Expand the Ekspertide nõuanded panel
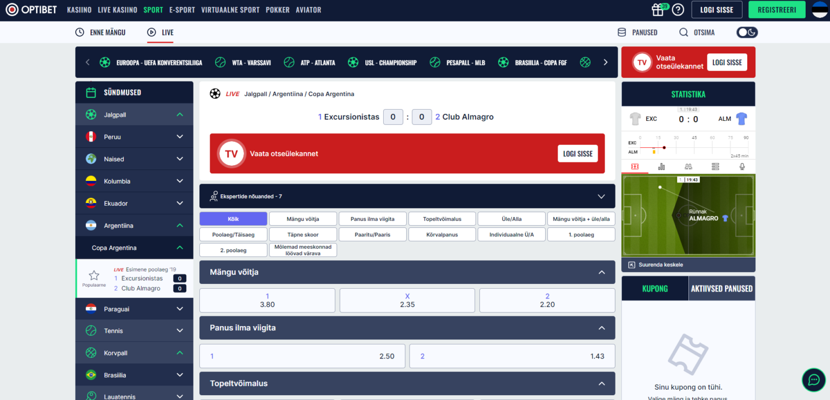Viewport: 830px width, 400px height. pos(601,196)
